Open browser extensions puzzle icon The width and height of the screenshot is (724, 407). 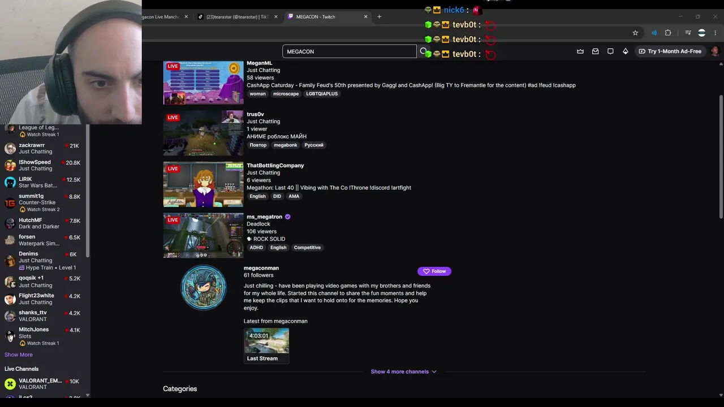[668, 33]
